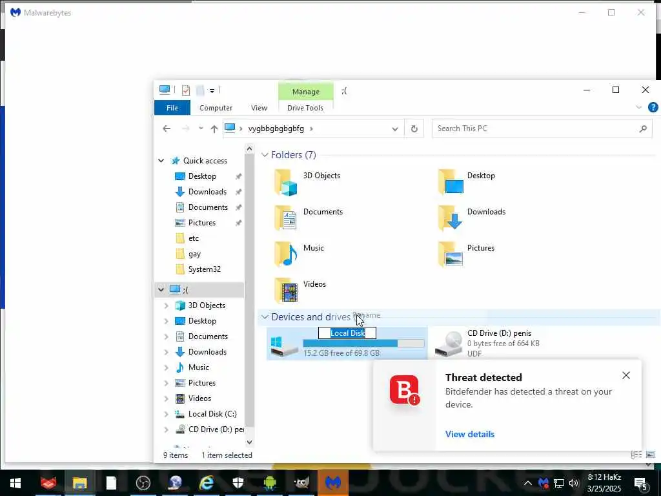Screen dimensions: 661x496
Task: Select Pictures pinned in Quick access
Action: pyautogui.click(x=202, y=223)
